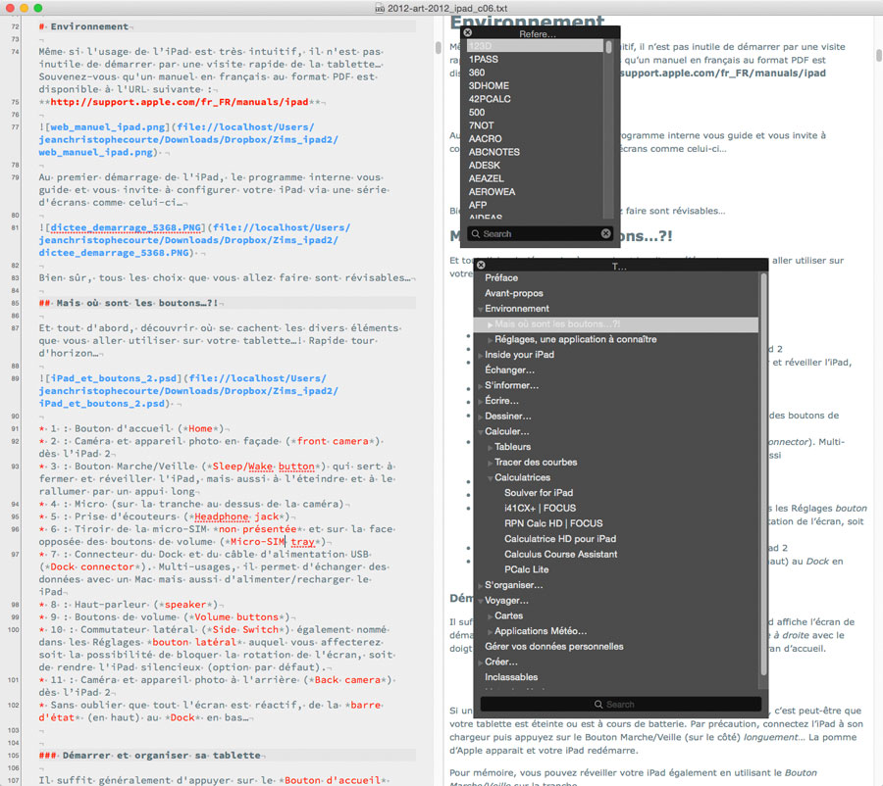
Task: Click the document icon in title bar
Action: click(x=380, y=8)
